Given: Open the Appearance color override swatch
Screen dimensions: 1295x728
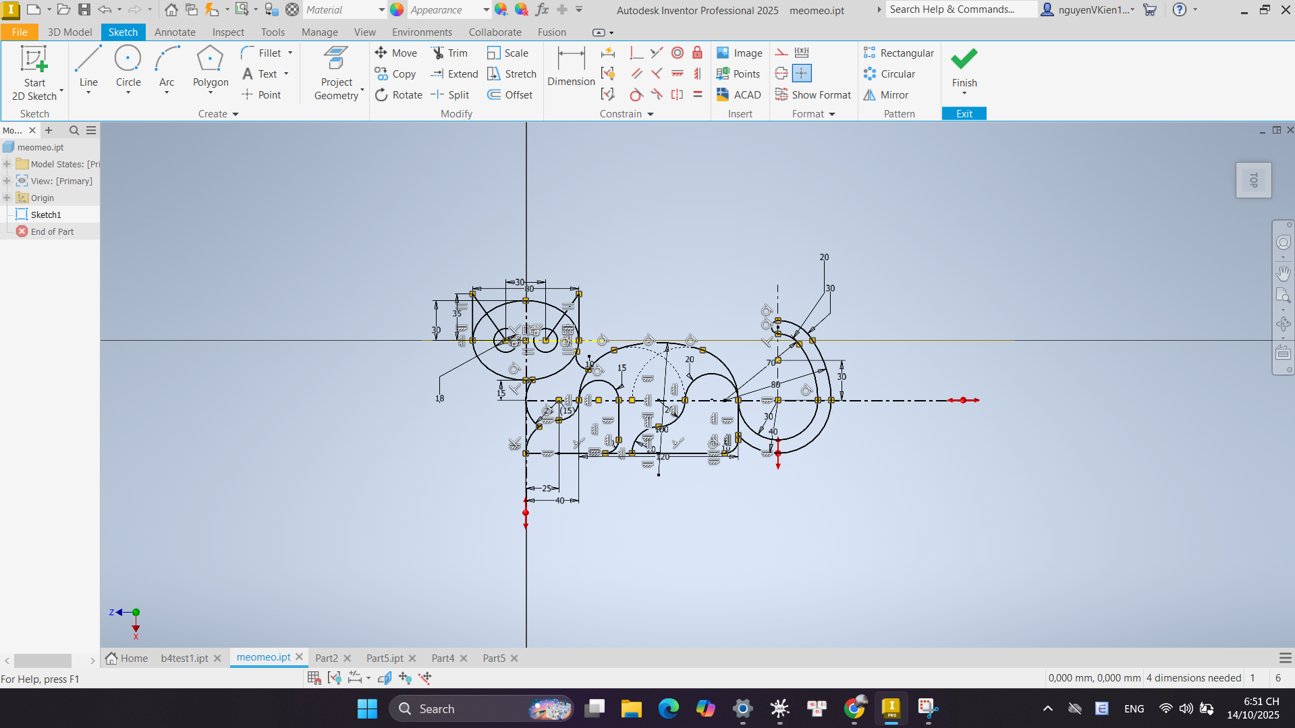Looking at the screenshot, I should click(x=397, y=9).
